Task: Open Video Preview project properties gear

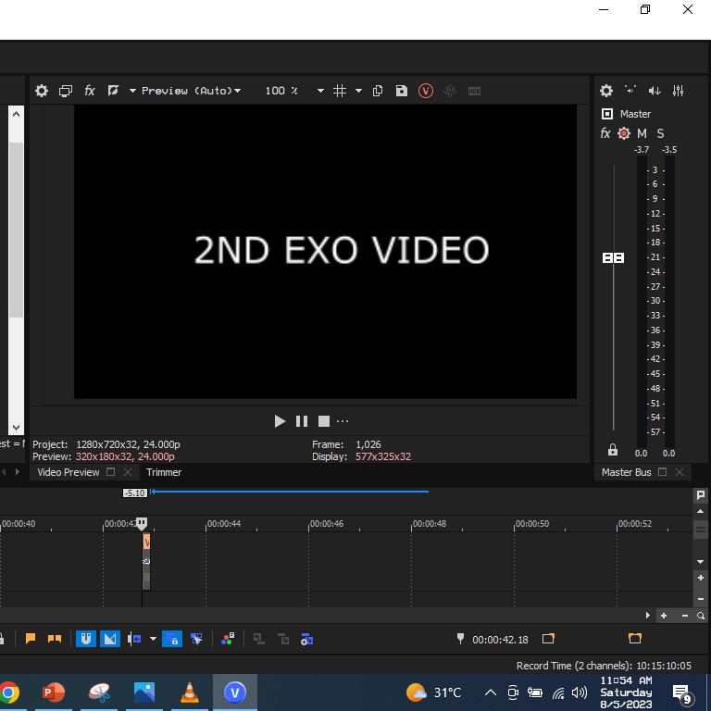Action: (x=42, y=91)
